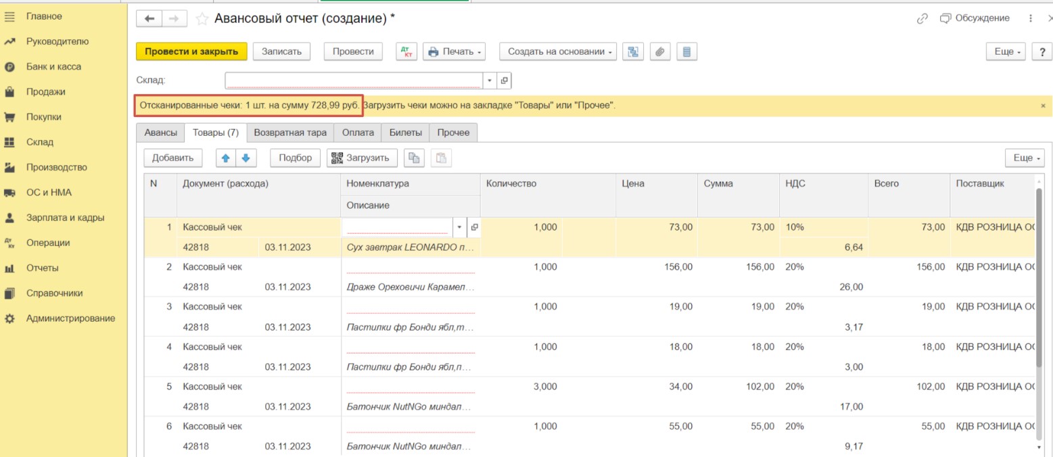The height and width of the screenshot is (457, 1053).
Task: Open the Склад section in sidebar
Action: coord(39,142)
